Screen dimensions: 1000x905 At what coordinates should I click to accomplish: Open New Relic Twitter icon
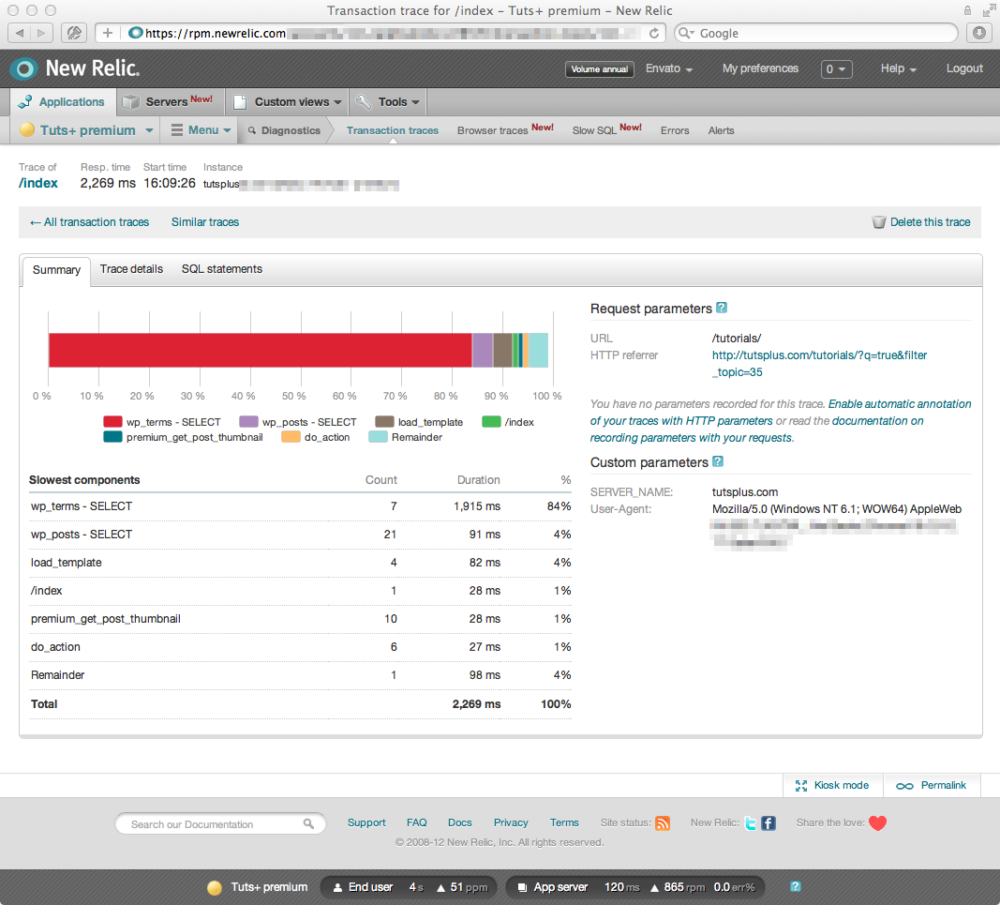[x=751, y=823]
